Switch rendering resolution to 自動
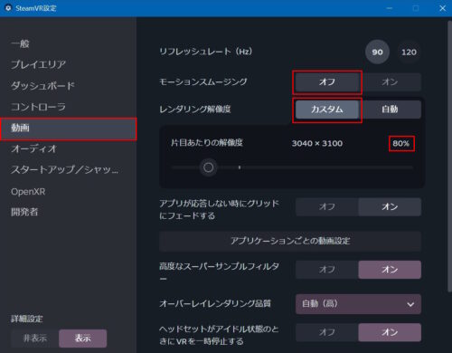 coord(390,110)
